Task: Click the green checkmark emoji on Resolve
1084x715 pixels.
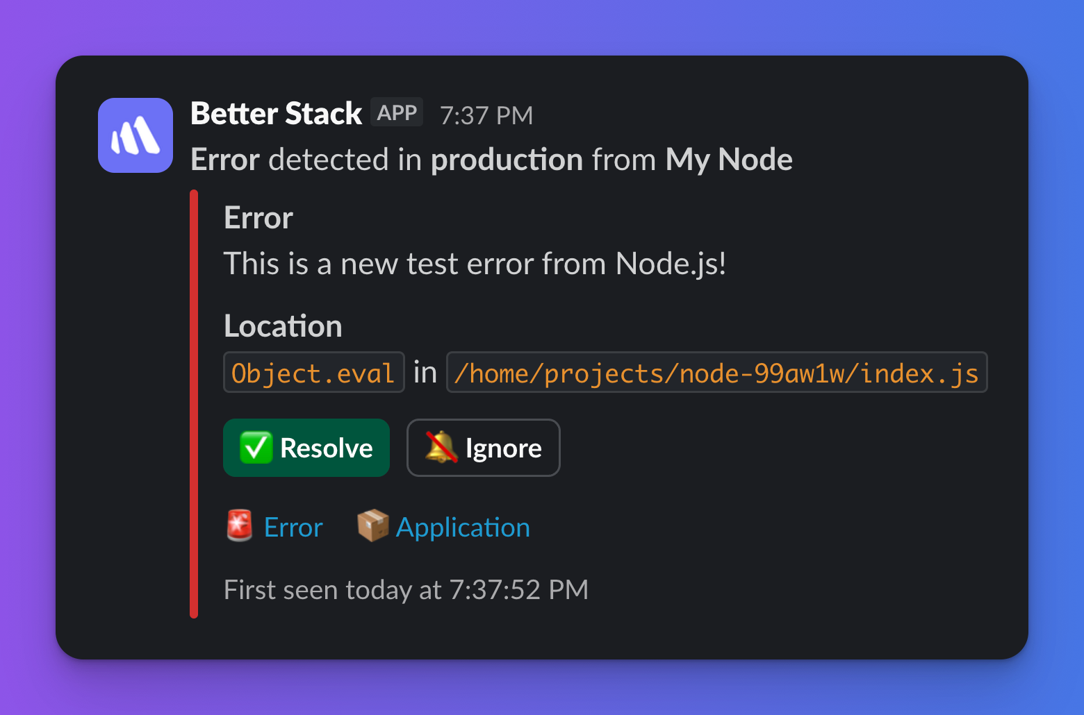Action: click(256, 448)
